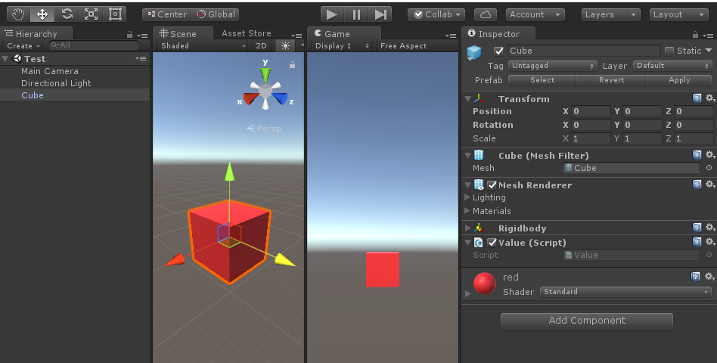Screen dimensions: 717x363
Task: Open the Shader Standard dropdown
Action: 625,292
